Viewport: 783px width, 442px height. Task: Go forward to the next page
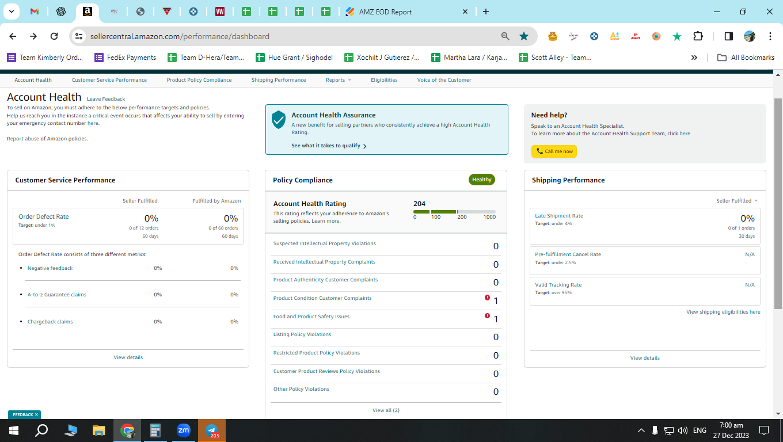pyautogui.click(x=33, y=36)
